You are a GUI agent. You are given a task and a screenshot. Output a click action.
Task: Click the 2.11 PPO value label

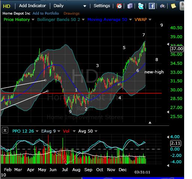click(175, 143)
